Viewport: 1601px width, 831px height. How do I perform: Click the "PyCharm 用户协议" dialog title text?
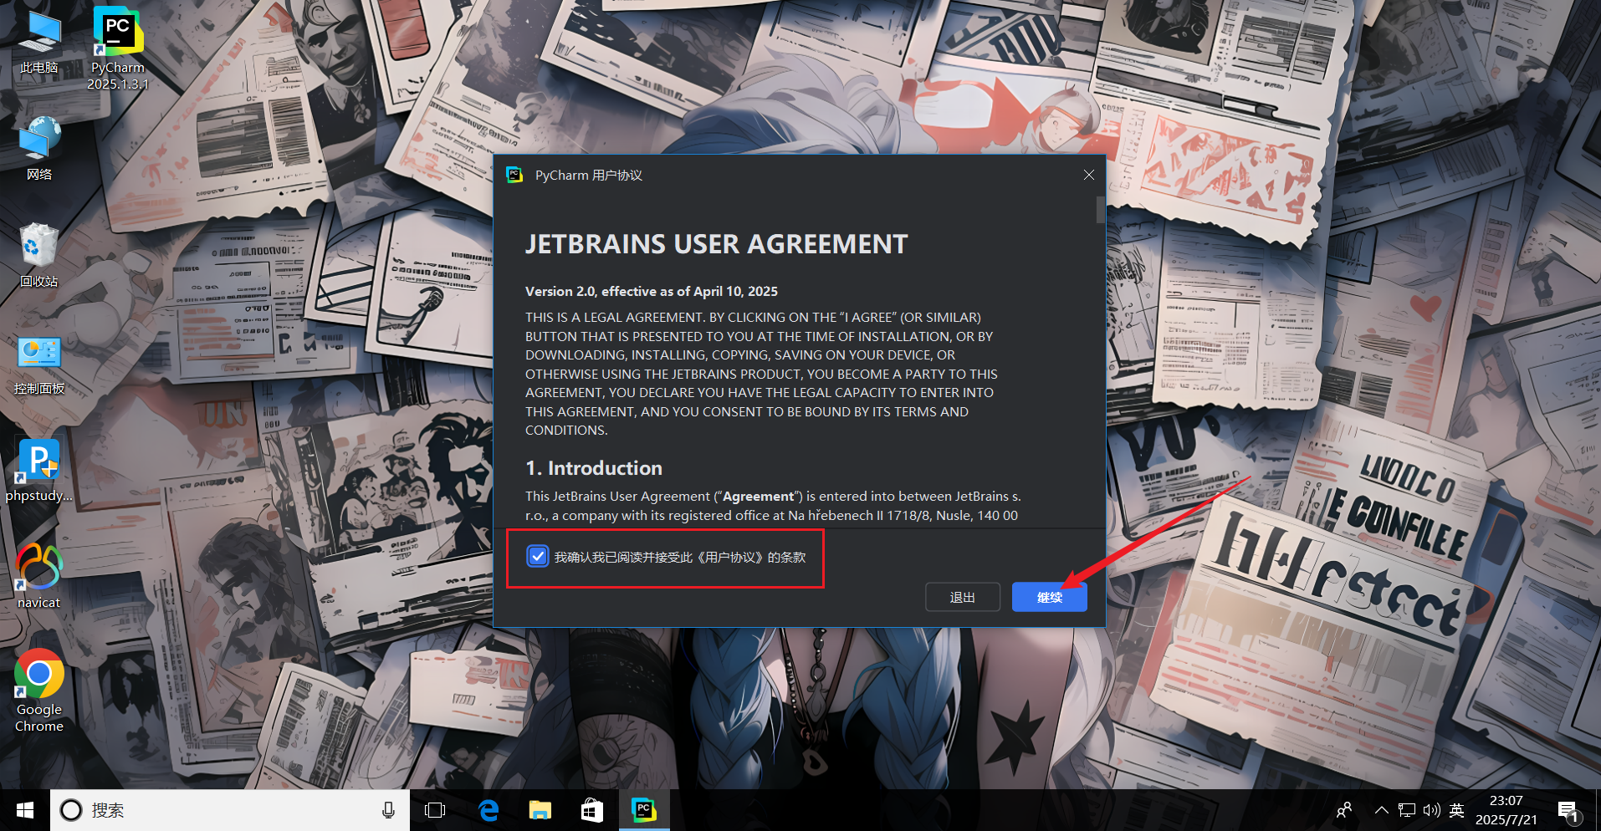[589, 176]
